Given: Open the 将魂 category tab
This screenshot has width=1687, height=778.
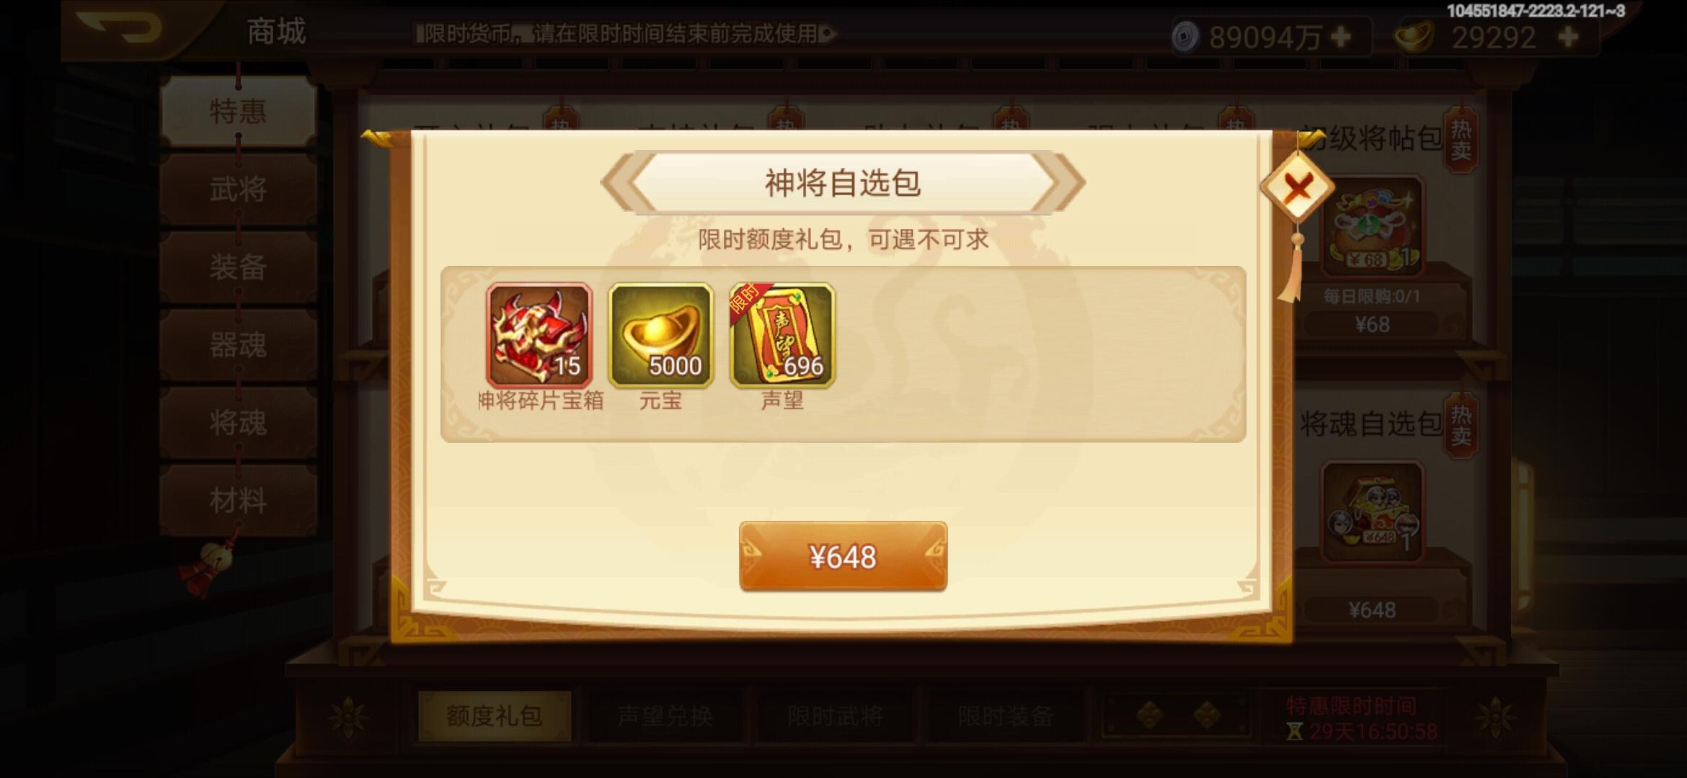Looking at the screenshot, I should coord(238,423).
